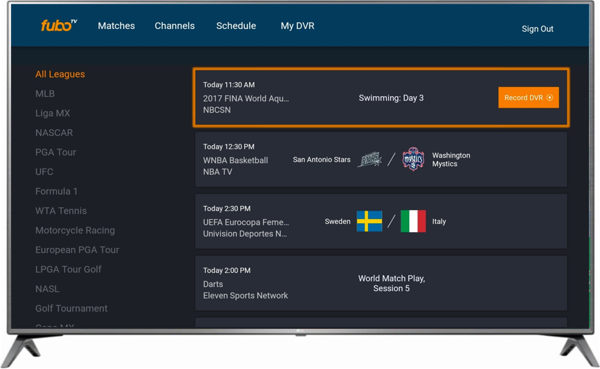Click the NBA TV channel name
Image resolution: width=600 pixels, height=369 pixels.
[217, 172]
